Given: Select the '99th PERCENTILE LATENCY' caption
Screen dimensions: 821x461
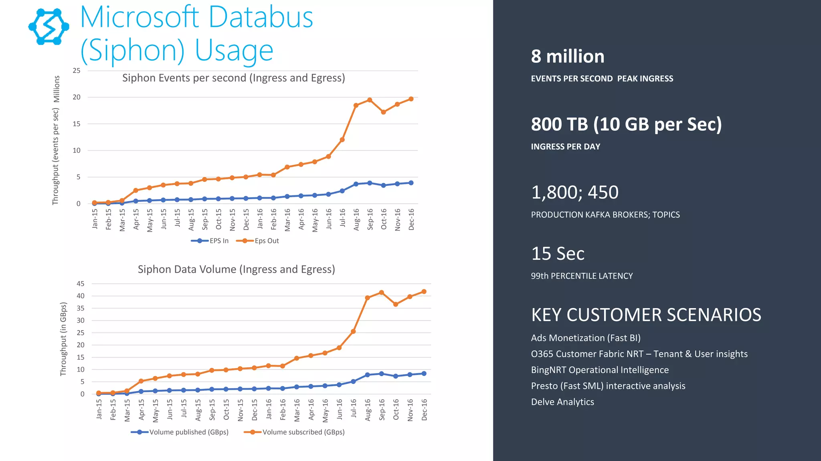Looking at the screenshot, I should [x=582, y=276].
